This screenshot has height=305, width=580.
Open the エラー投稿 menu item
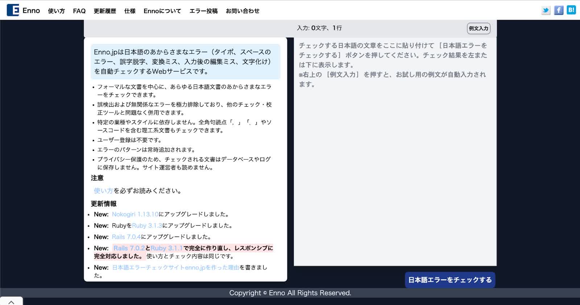[x=203, y=11]
